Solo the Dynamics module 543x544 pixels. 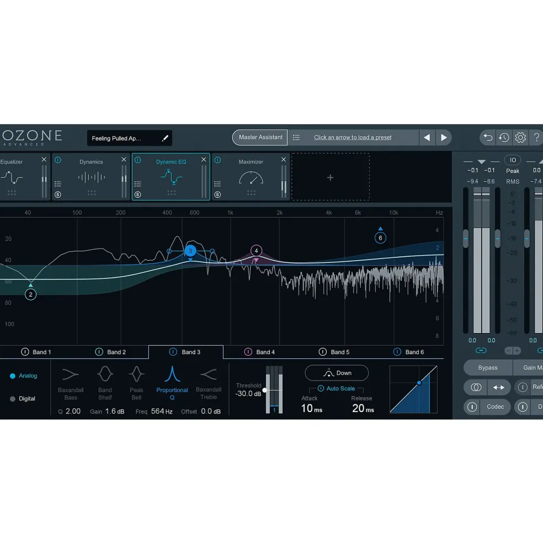(58, 194)
